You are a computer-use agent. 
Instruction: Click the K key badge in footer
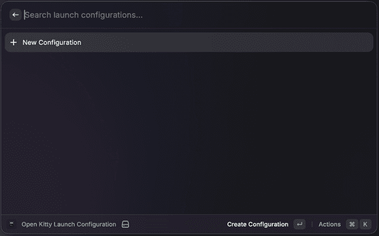365,224
